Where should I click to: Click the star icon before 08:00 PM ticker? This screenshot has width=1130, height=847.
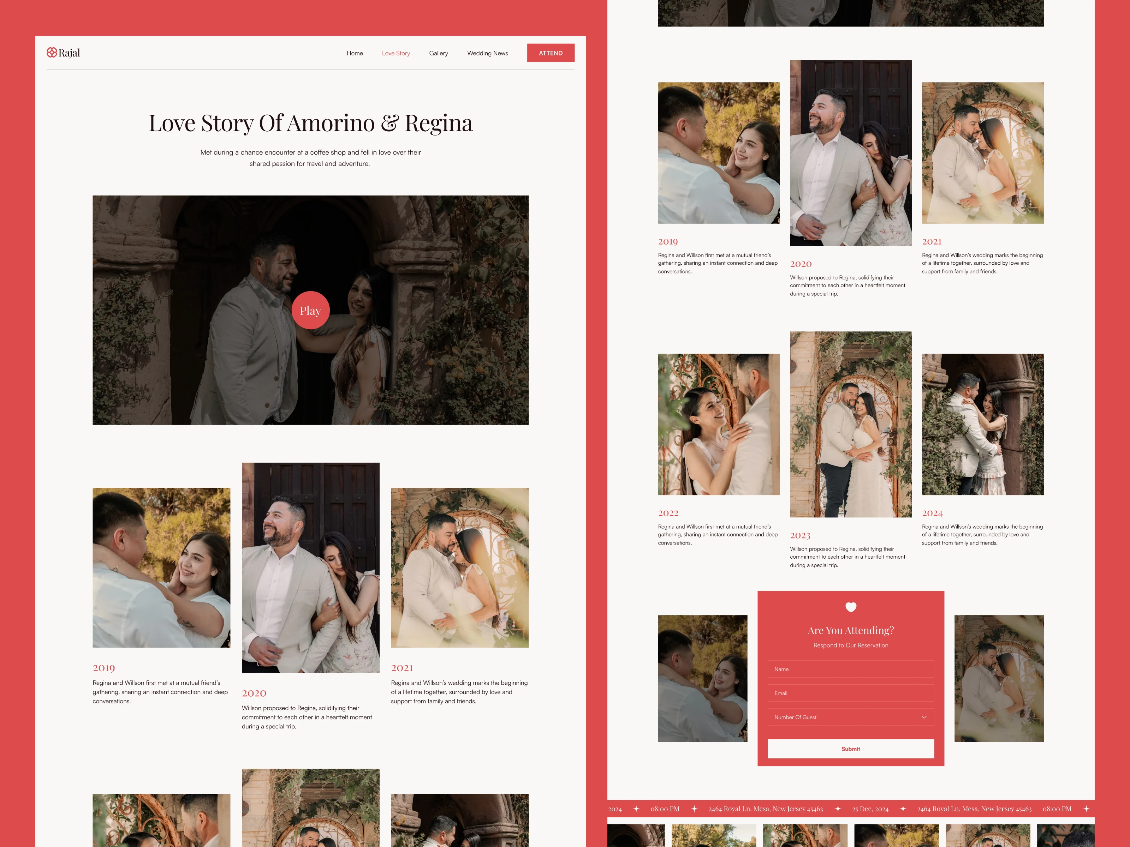click(x=636, y=809)
